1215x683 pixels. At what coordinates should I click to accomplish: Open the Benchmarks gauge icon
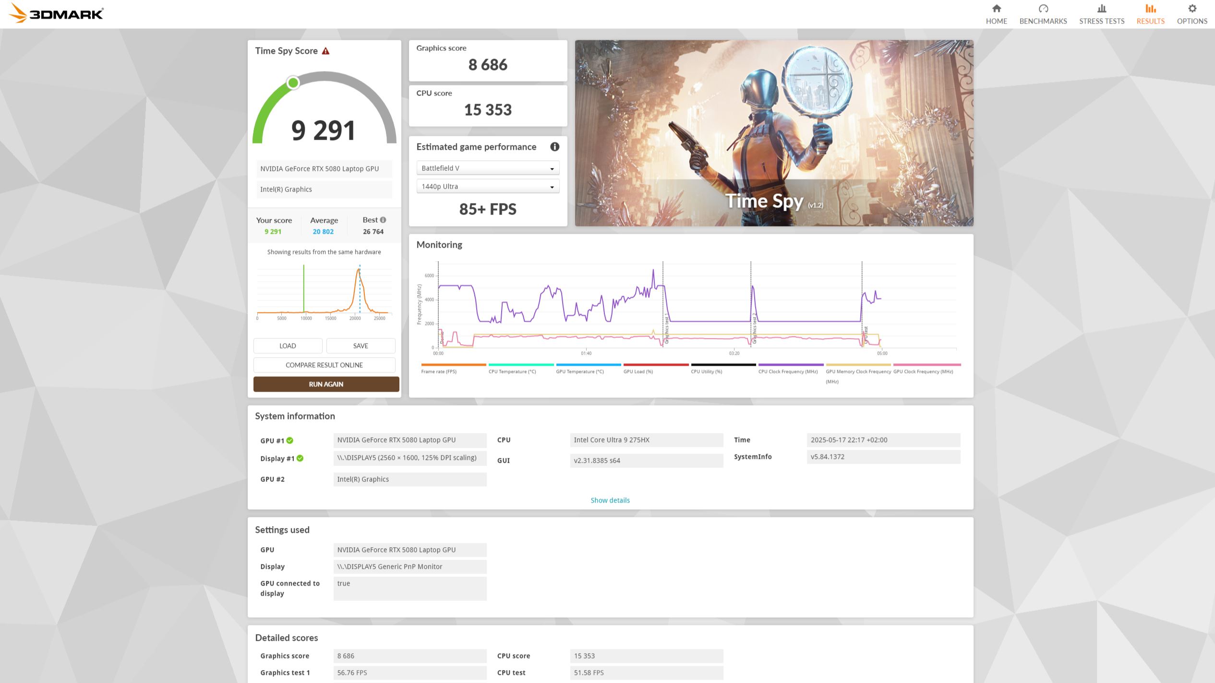(1043, 9)
